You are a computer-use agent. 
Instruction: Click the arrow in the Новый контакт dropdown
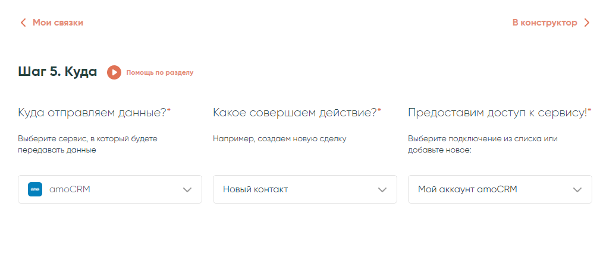382,190
